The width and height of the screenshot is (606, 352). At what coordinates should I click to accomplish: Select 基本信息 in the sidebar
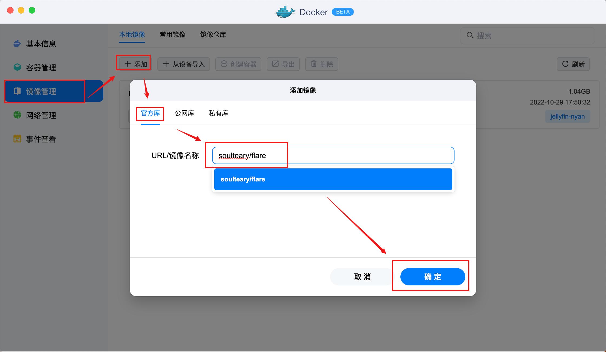(41, 44)
